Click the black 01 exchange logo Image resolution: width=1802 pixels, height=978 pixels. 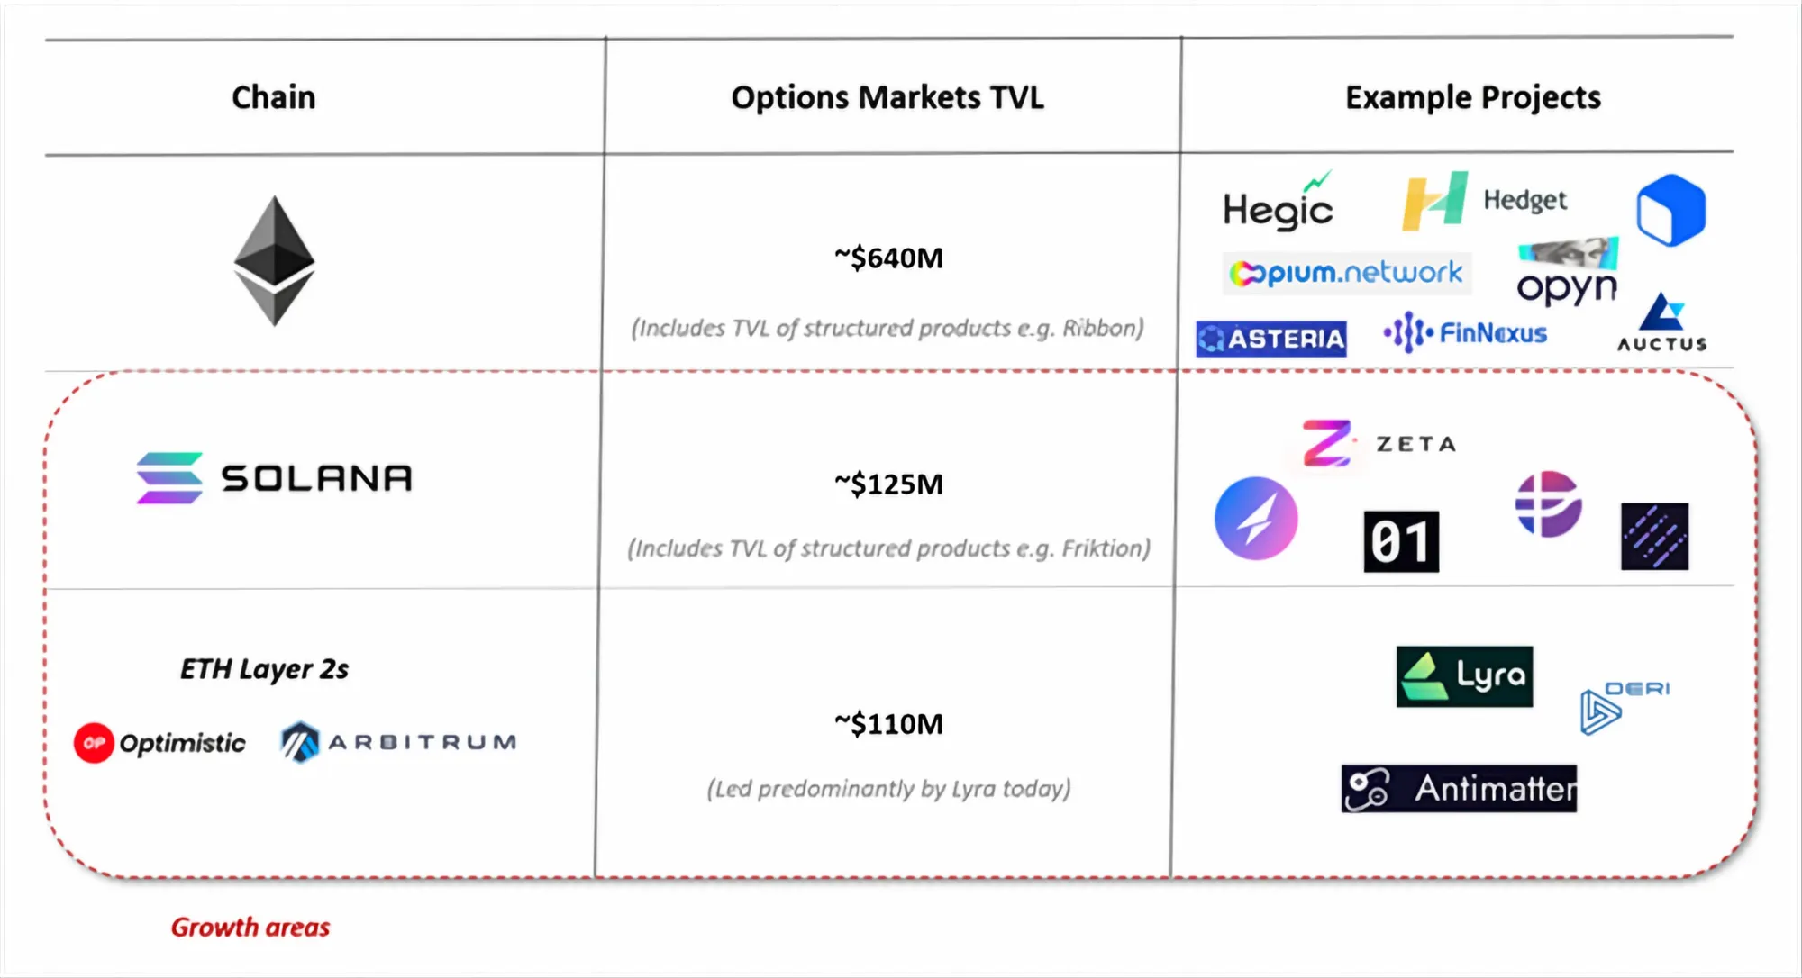[x=1401, y=542]
